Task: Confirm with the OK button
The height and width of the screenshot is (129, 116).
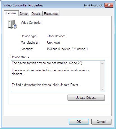Action: click(x=79, y=122)
